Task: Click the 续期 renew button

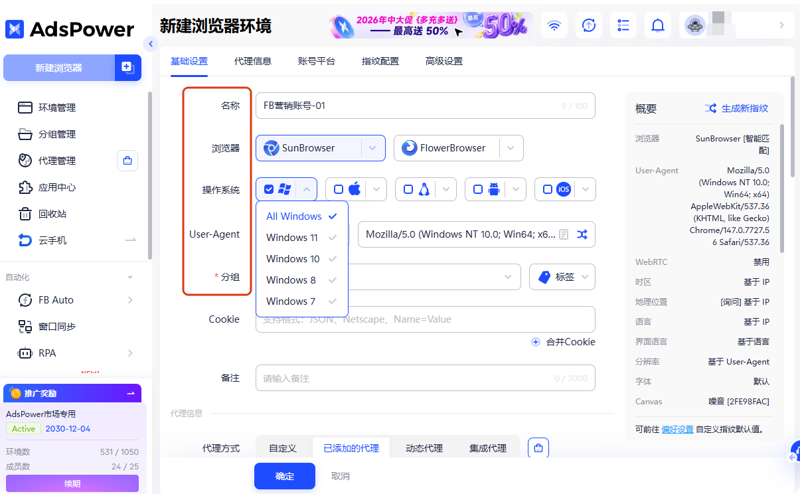Action: [x=72, y=483]
